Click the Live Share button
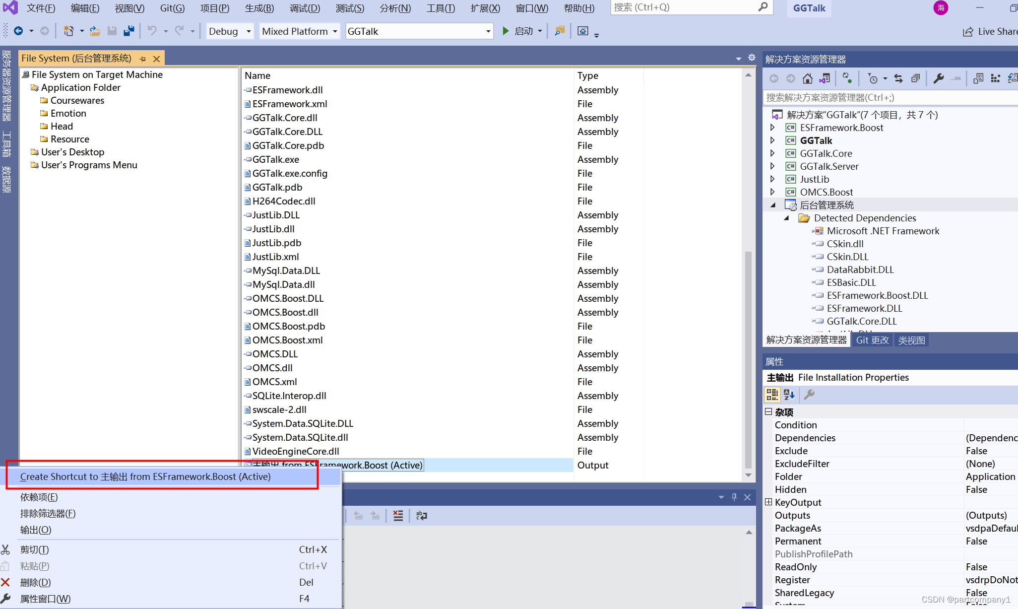Image resolution: width=1018 pixels, height=609 pixels. pyautogui.click(x=990, y=31)
